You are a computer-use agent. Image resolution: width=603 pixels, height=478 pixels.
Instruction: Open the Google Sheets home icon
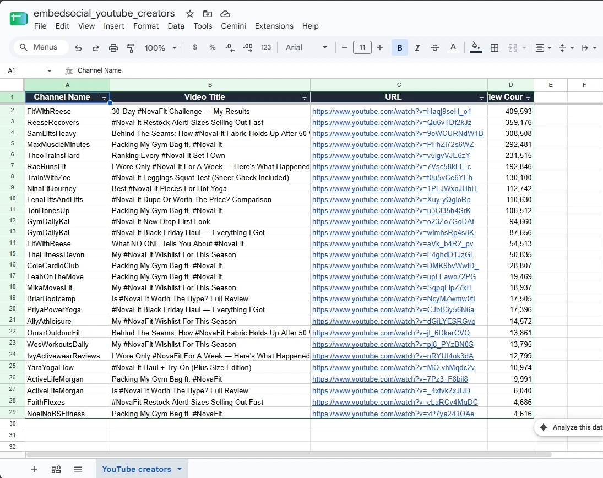[x=19, y=19]
